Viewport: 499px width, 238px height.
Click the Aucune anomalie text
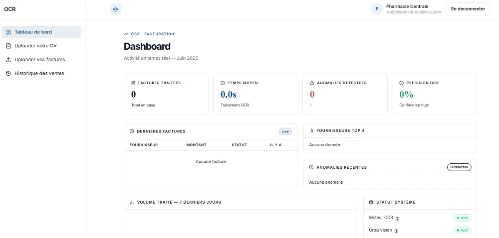tap(326, 182)
